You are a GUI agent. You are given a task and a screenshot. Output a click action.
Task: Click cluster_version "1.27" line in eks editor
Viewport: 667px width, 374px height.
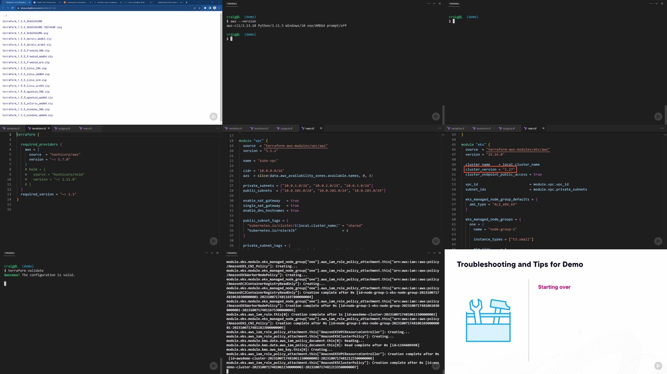click(x=490, y=169)
